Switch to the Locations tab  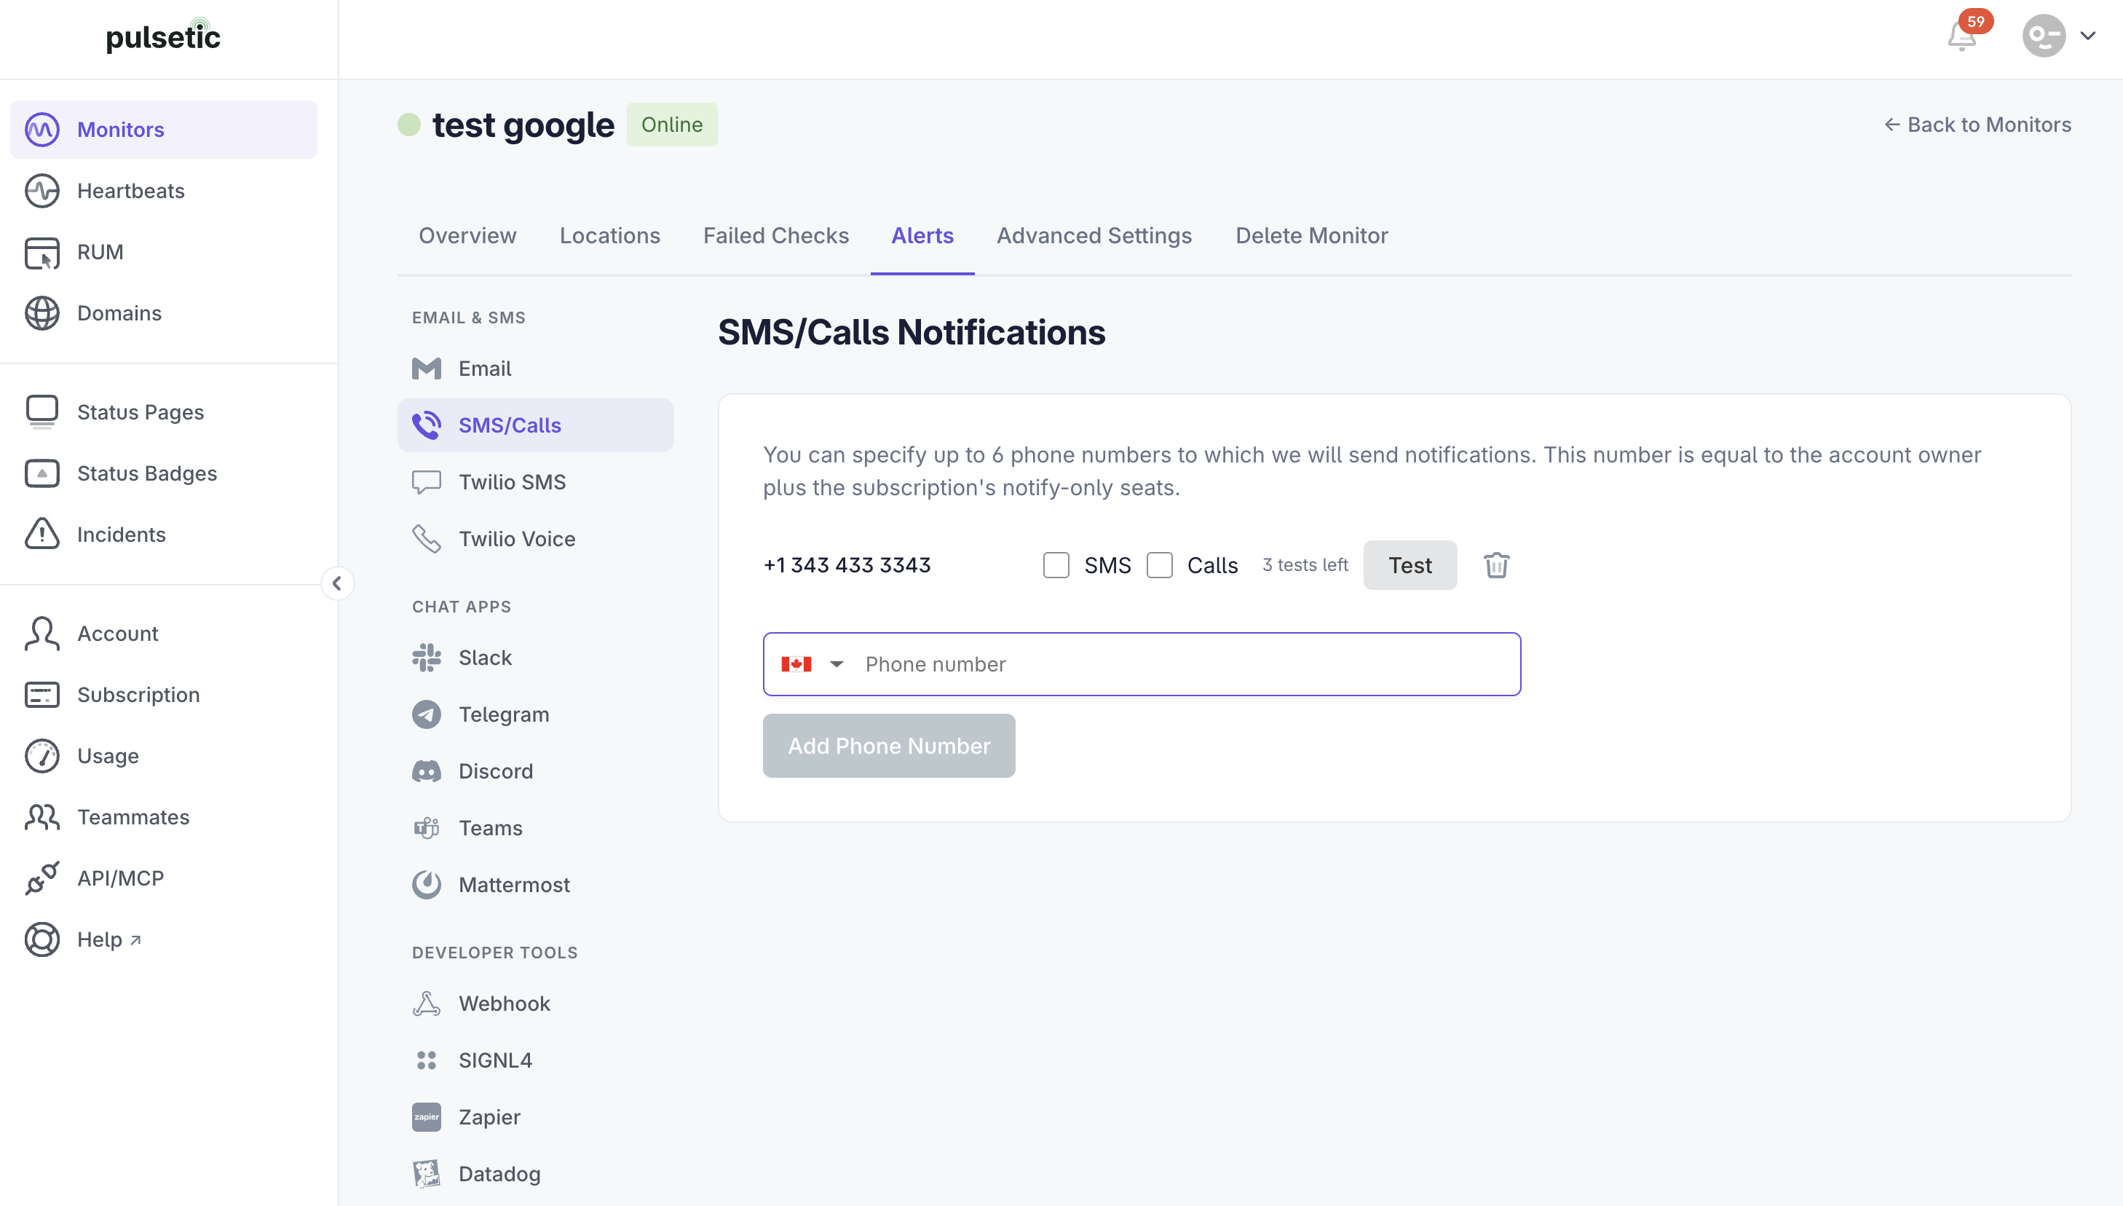609,235
